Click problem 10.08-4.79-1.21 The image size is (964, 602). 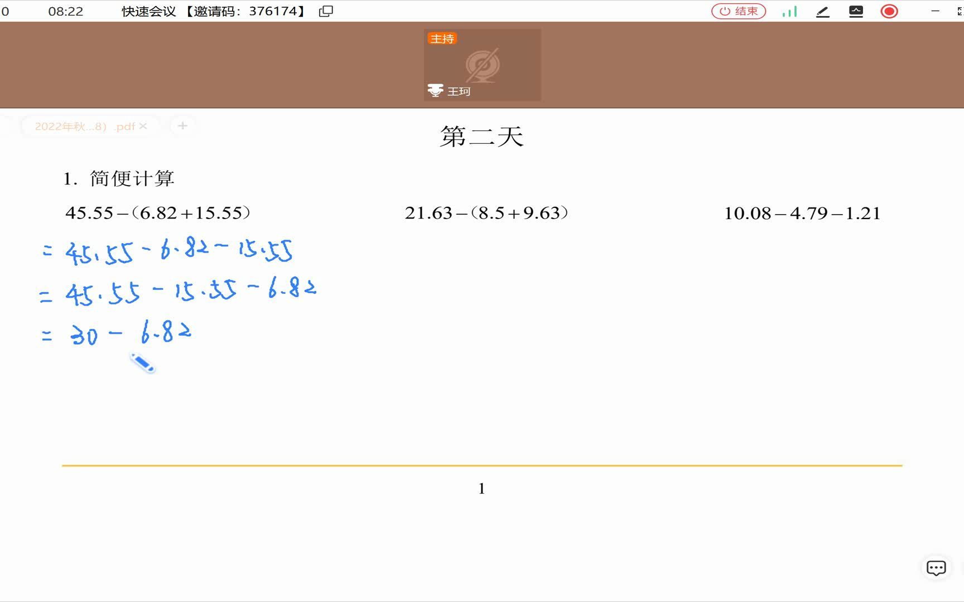coord(802,213)
